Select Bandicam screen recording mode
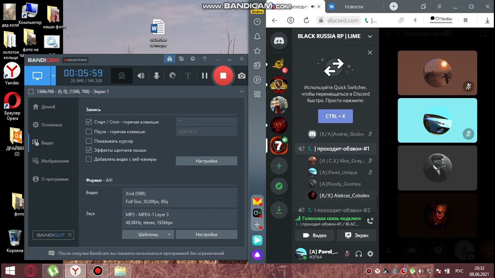This screenshot has height=278, width=495. tap(37, 76)
